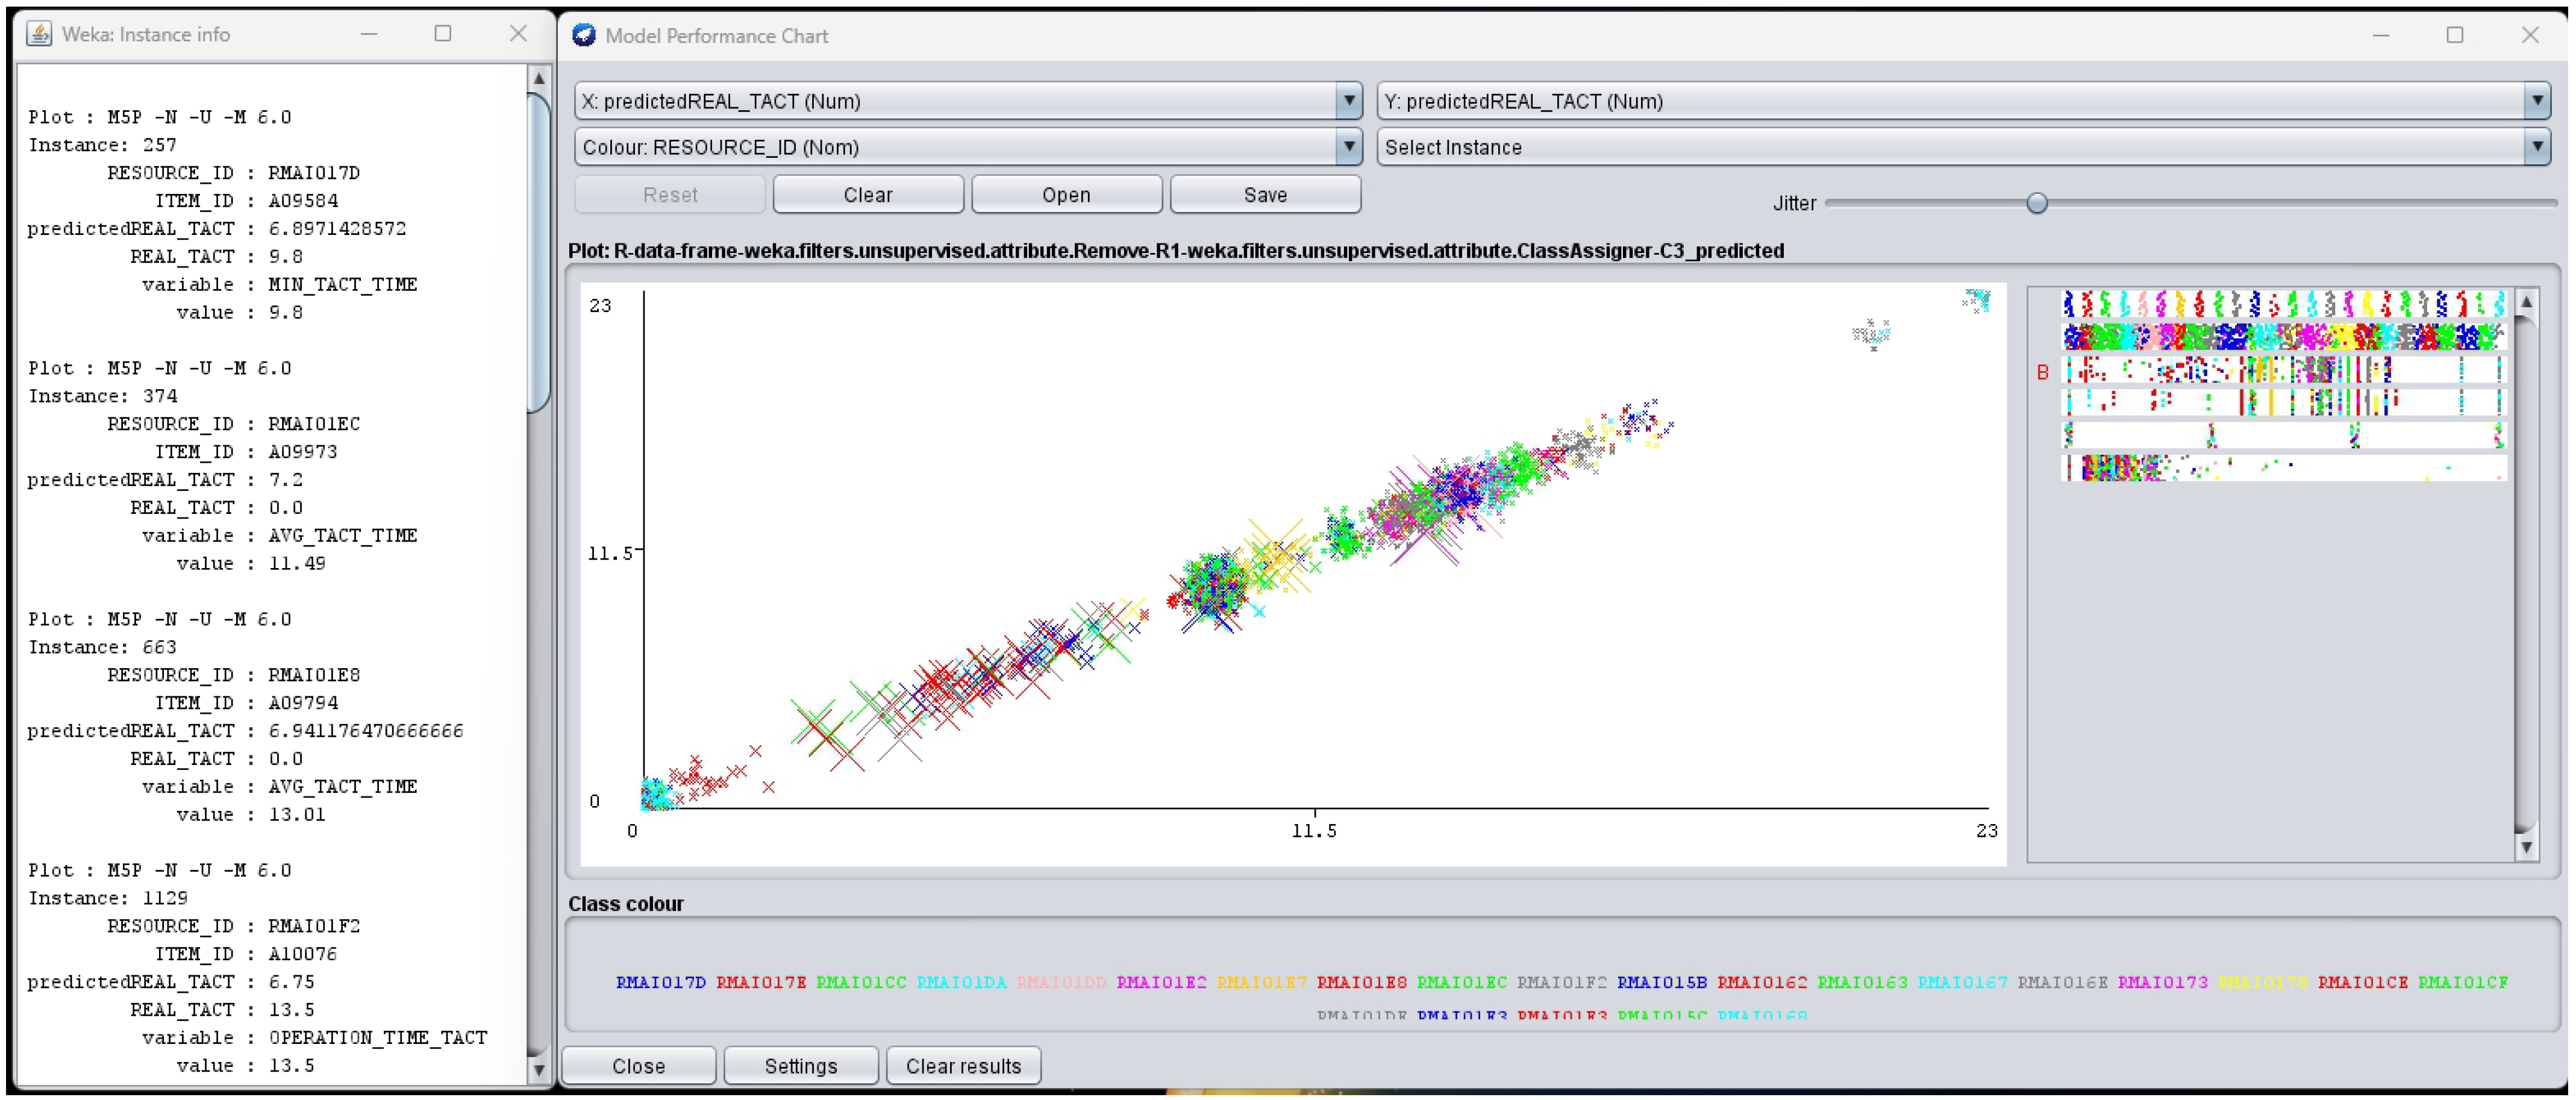Open the Select Instance dropdown
Viewport: 2576px width, 1100px height.
click(1964, 147)
